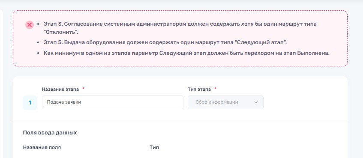Click the 'Название этапа' label

[60, 89]
